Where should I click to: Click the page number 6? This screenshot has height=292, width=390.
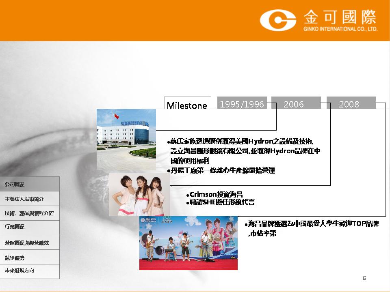[364, 278]
